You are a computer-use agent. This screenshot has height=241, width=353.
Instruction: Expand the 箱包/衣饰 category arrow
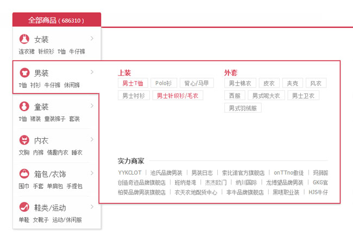tap(92, 173)
